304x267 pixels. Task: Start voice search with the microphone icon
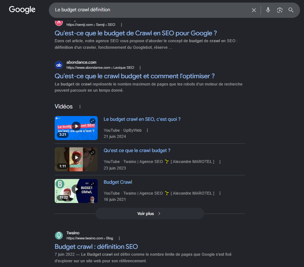[x=268, y=10]
